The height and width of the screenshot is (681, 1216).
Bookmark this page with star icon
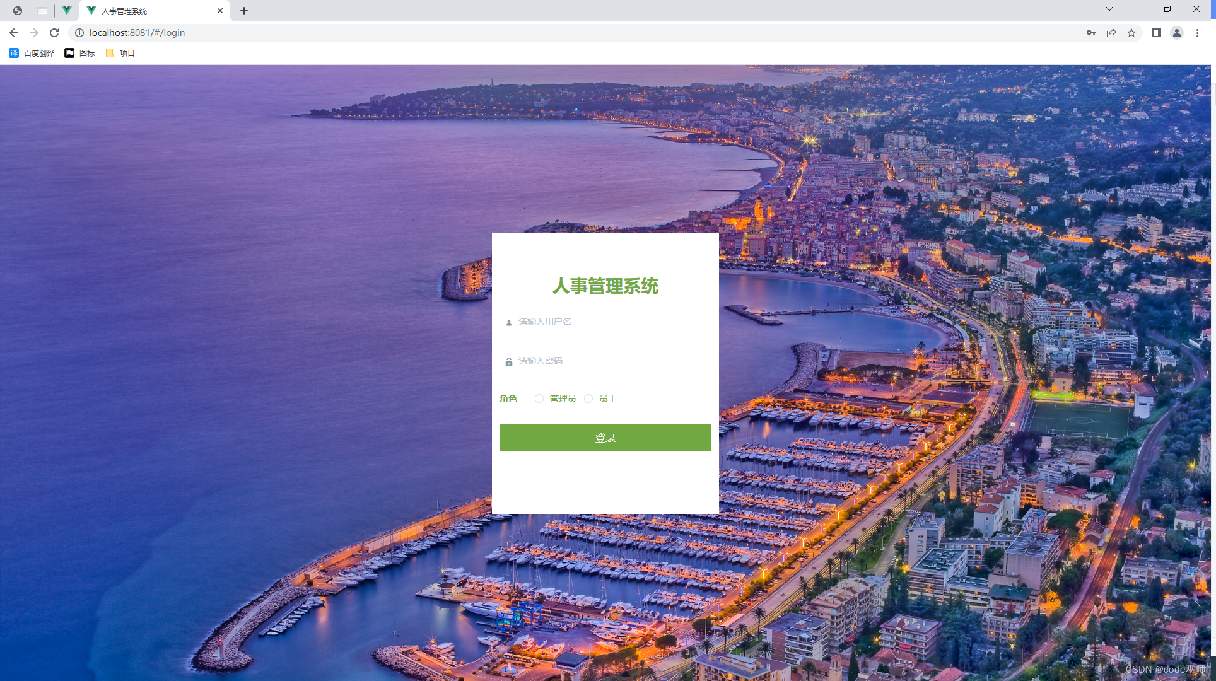click(x=1131, y=33)
